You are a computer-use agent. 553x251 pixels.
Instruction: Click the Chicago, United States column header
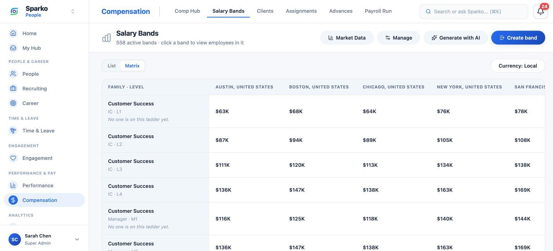[x=393, y=87]
